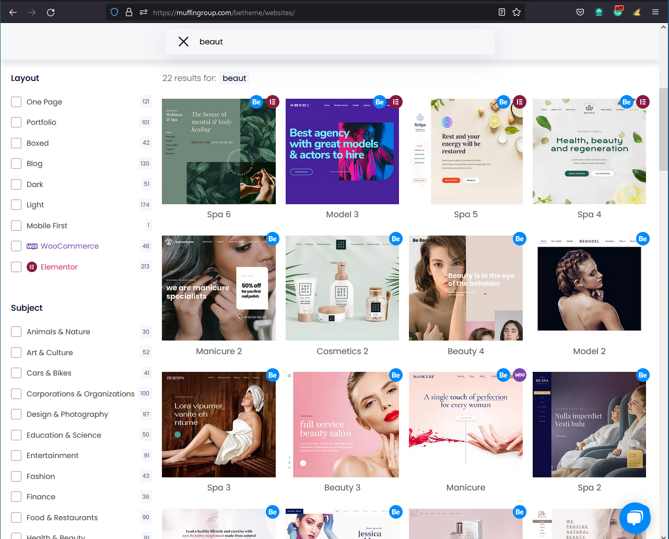
Task: Click the Be badge on Spa 3
Action: pyautogui.click(x=273, y=375)
